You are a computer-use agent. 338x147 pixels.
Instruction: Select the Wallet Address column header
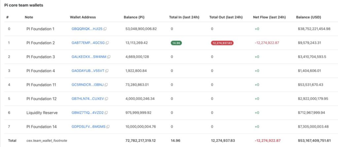click(83, 17)
